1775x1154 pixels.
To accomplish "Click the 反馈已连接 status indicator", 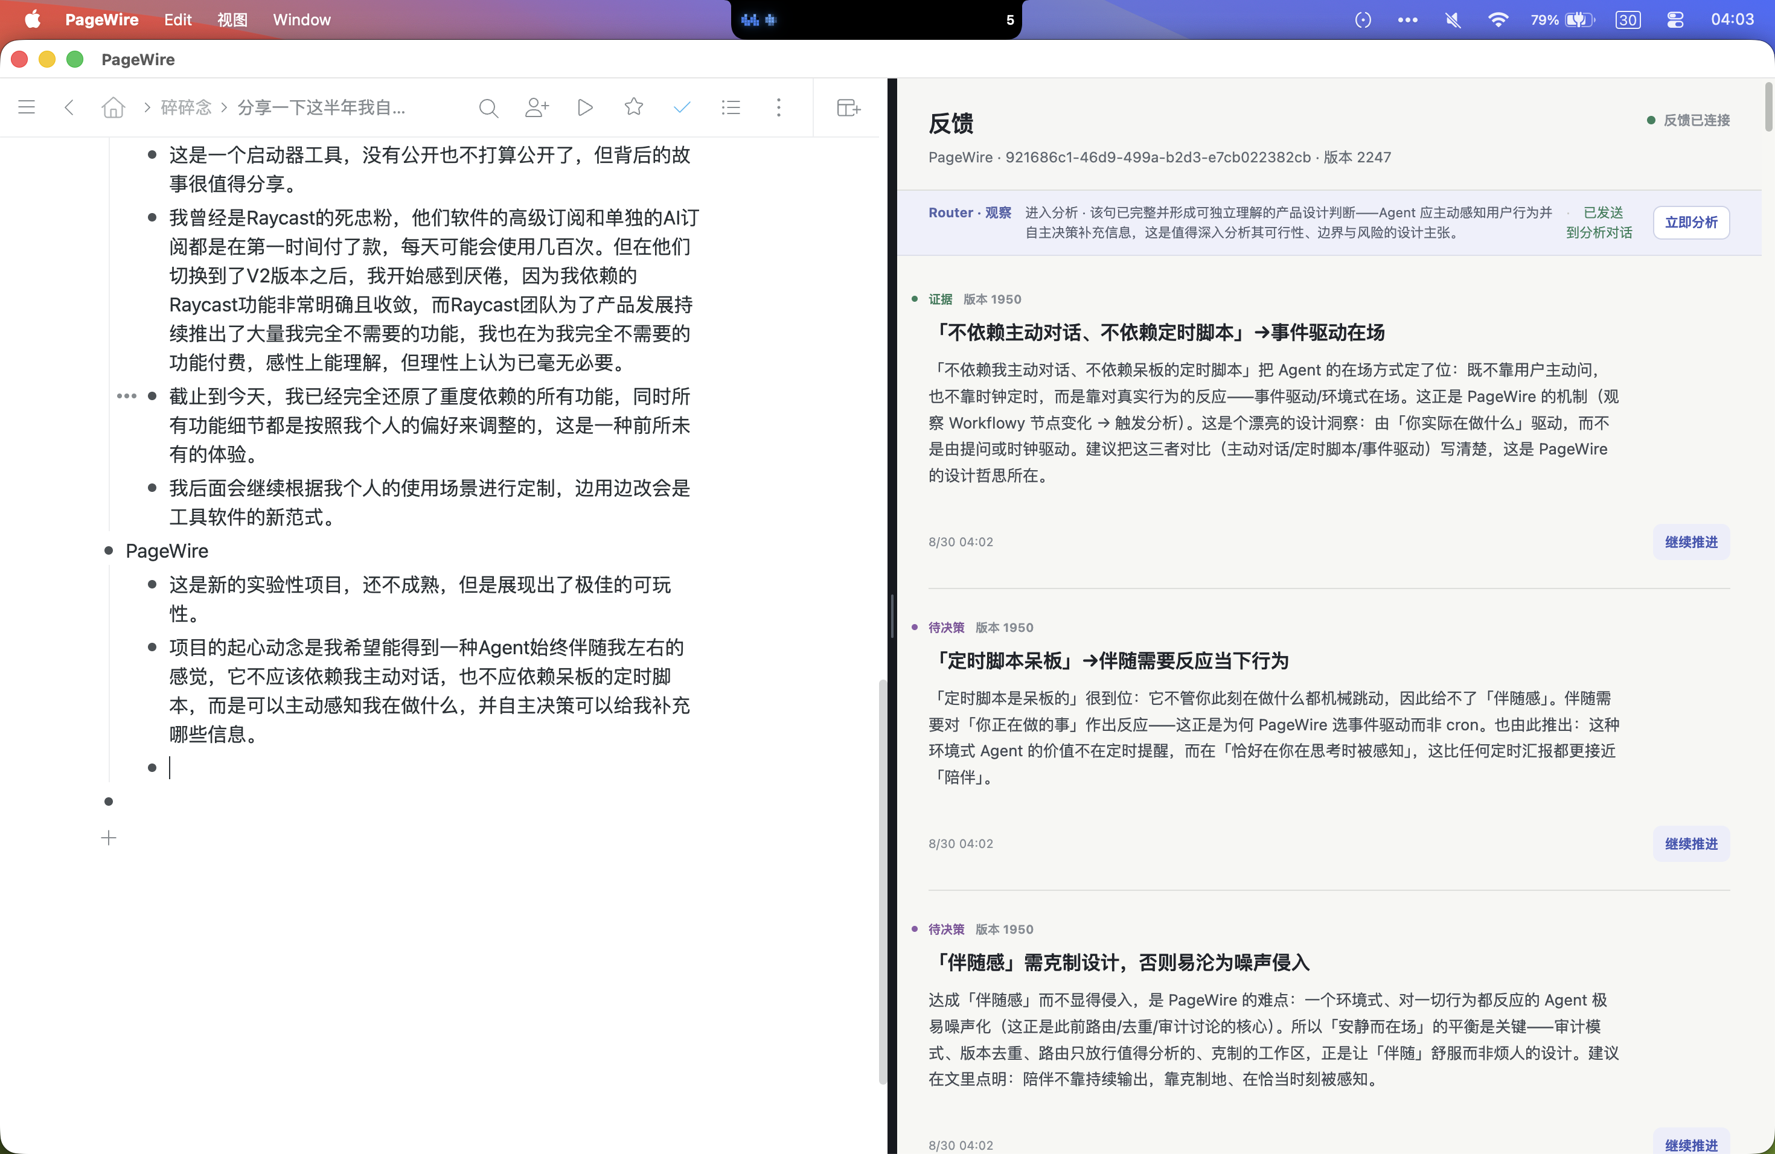I will [x=1689, y=120].
